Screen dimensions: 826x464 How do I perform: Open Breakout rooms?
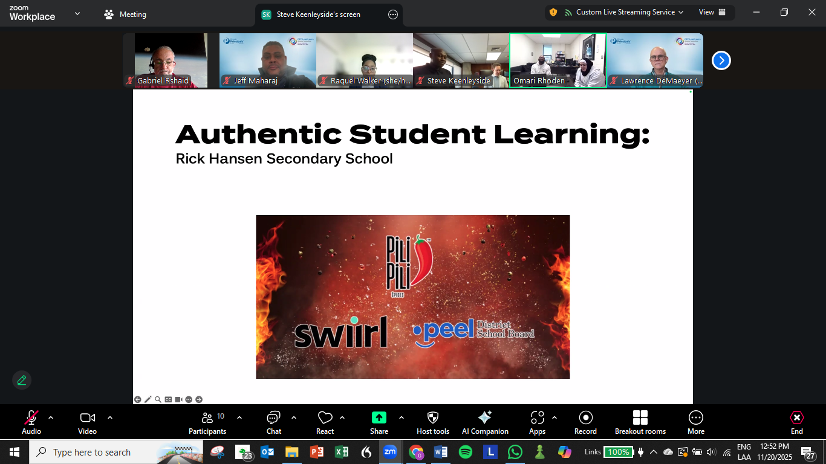click(x=640, y=422)
